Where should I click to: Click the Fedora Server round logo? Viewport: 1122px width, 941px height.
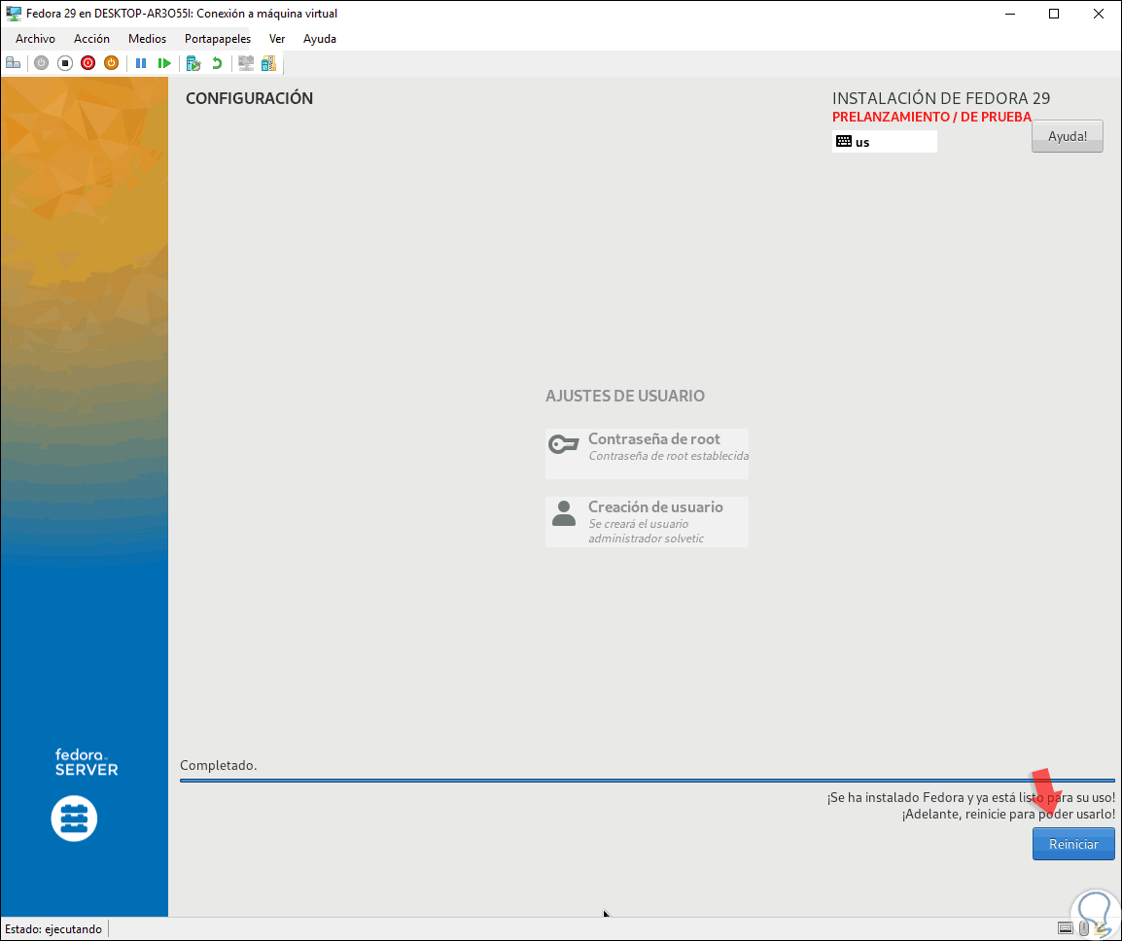click(75, 818)
